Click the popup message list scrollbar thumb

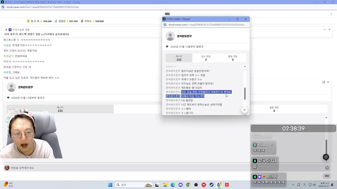click(x=245, y=94)
